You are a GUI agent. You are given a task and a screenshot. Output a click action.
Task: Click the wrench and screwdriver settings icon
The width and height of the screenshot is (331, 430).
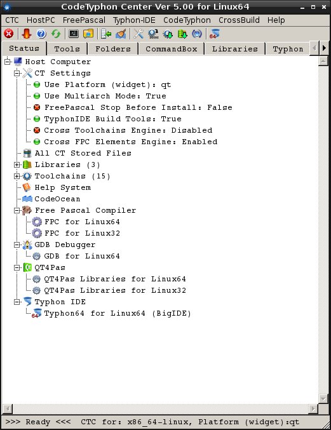(138, 34)
